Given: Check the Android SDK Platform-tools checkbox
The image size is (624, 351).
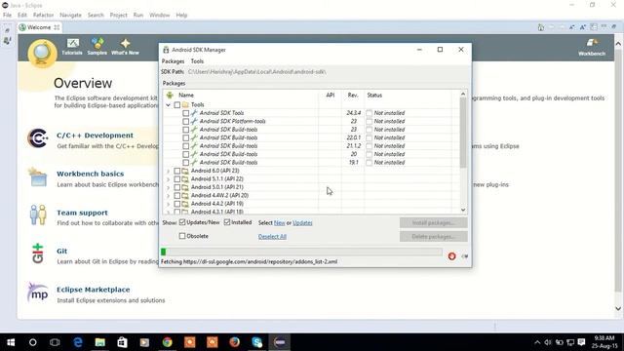Looking at the screenshot, I should (x=185, y=121).
